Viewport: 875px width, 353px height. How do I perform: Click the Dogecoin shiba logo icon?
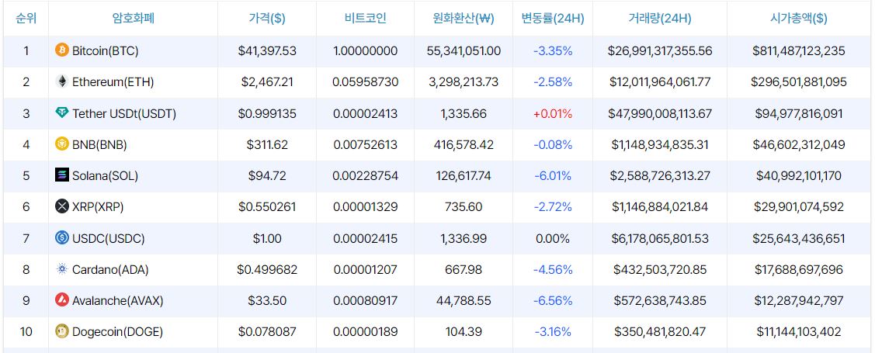[62, 331]
